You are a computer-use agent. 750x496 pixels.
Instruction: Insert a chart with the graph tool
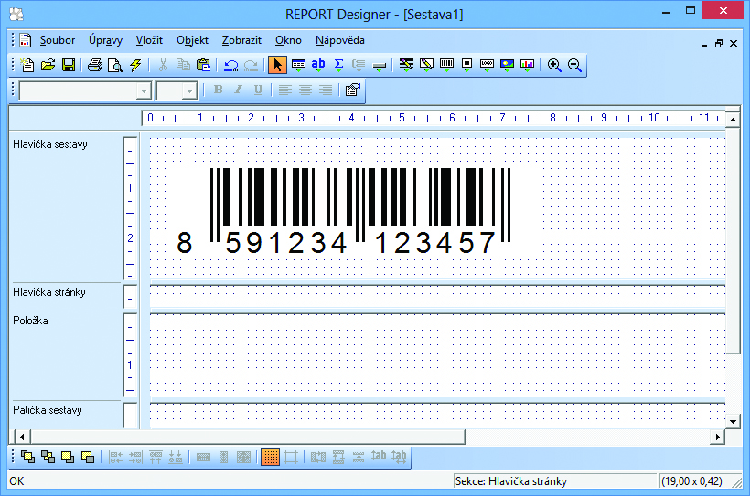pos(527,65)
